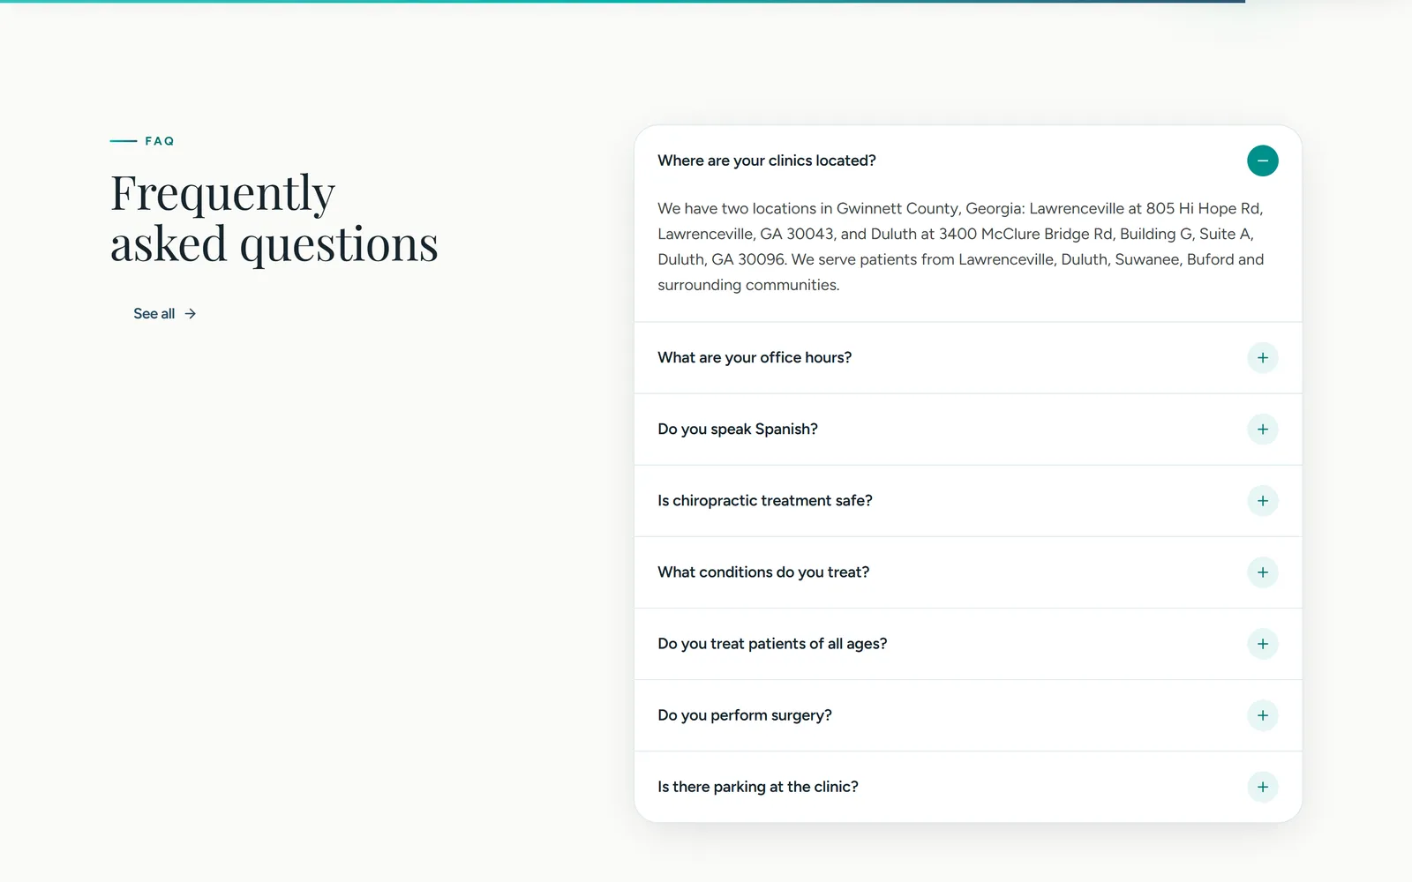
Task: Click the plus icon beside office hours
Action: click(x=1262, y=358)
